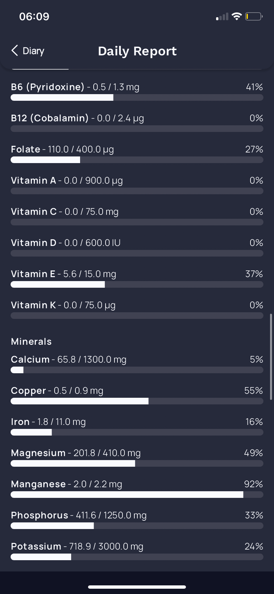Image resolution: width=274 pixels, height=594 pixels.
Task: Select the Folate nutrient row label
Action: pos(25,149)
